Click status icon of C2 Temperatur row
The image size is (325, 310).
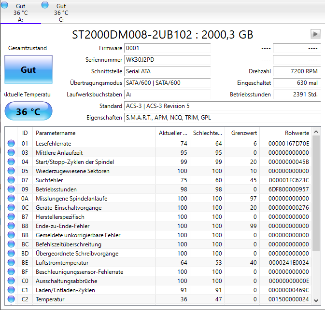11,299
